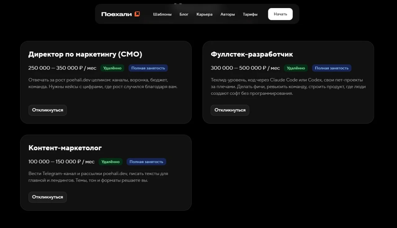Open the Тарифы page
The height and width of the screenshot is (228, 397).
coord(250,14)
